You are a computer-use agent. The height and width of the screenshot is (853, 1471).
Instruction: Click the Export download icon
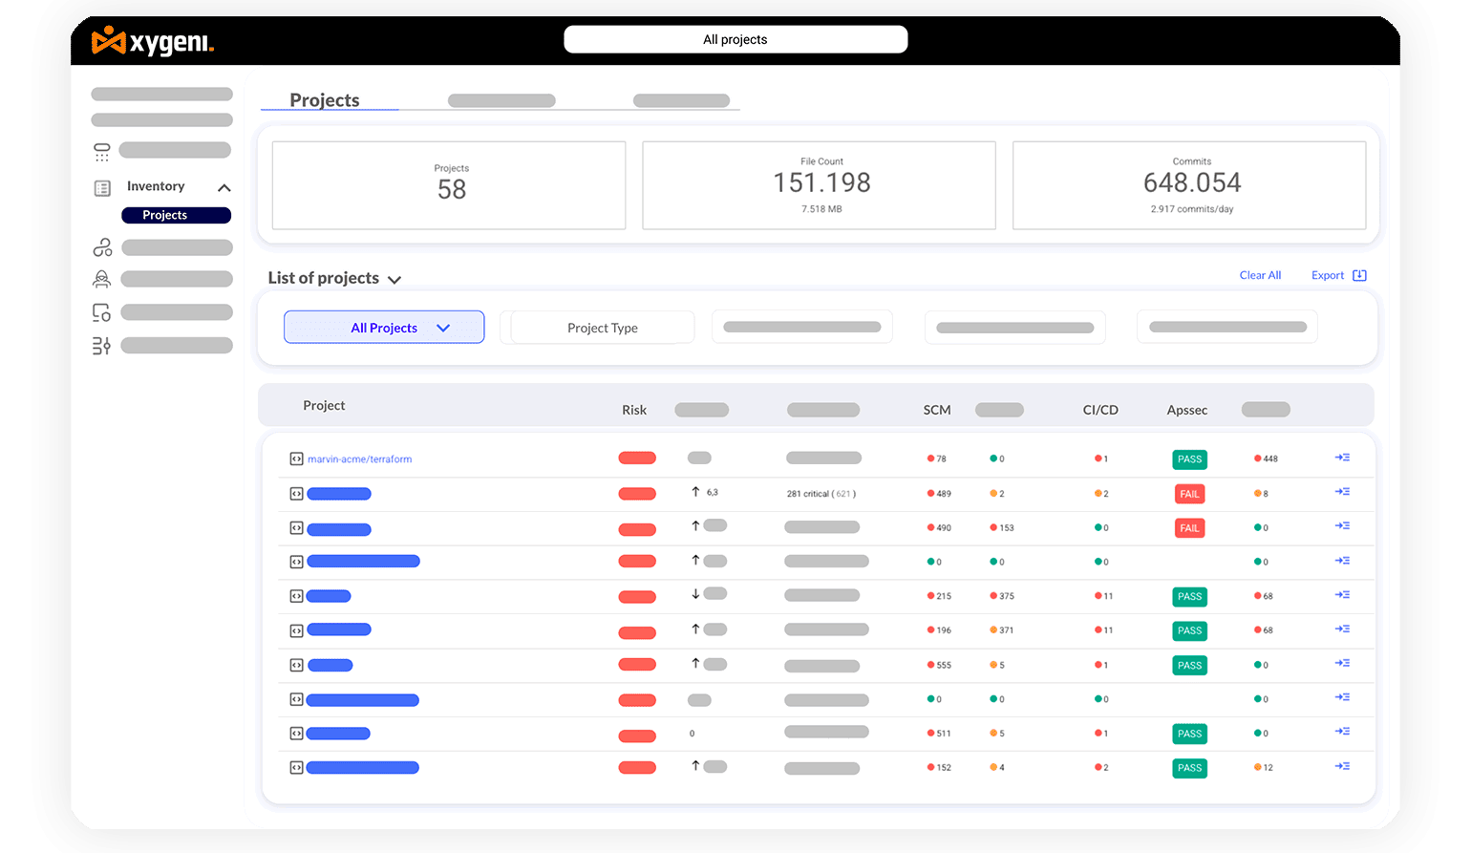click(x=1359, y=275)
